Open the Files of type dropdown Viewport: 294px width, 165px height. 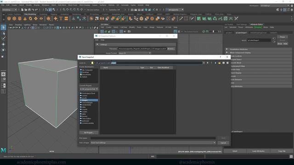pyautogui.click(x=153, y=143)
